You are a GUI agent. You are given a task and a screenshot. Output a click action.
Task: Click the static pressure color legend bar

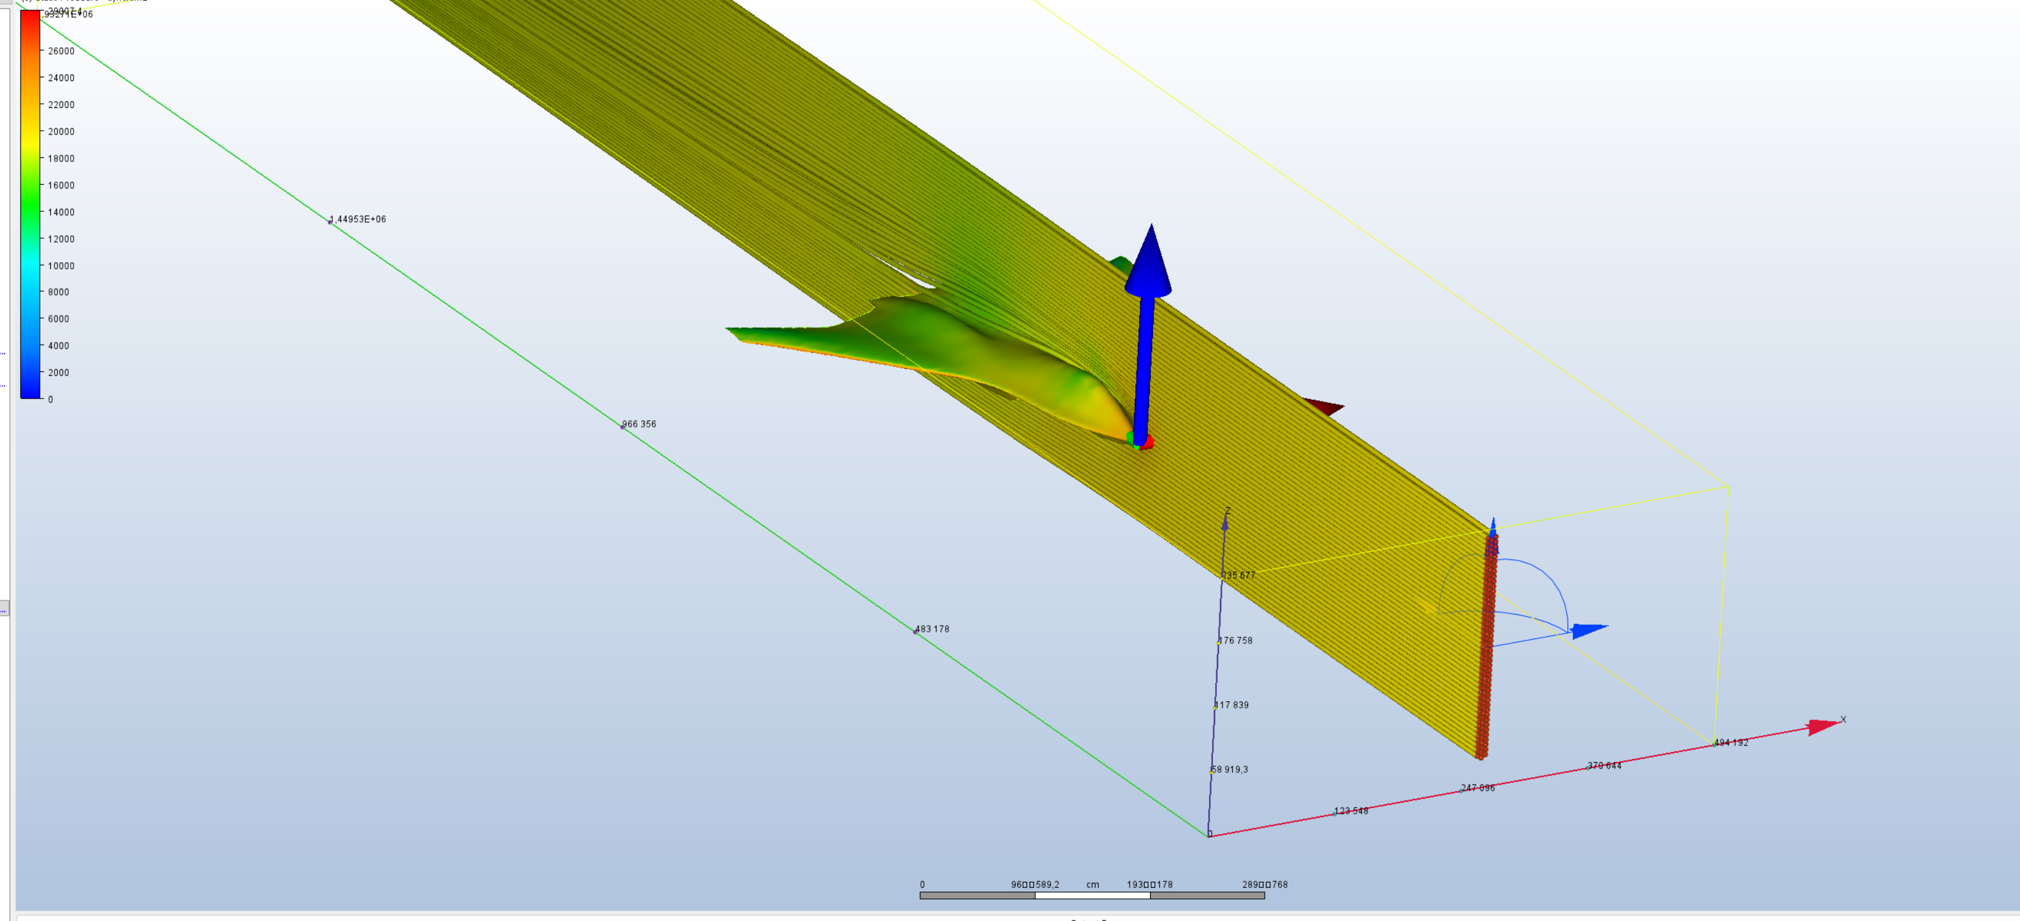click(x=30, y=204)
